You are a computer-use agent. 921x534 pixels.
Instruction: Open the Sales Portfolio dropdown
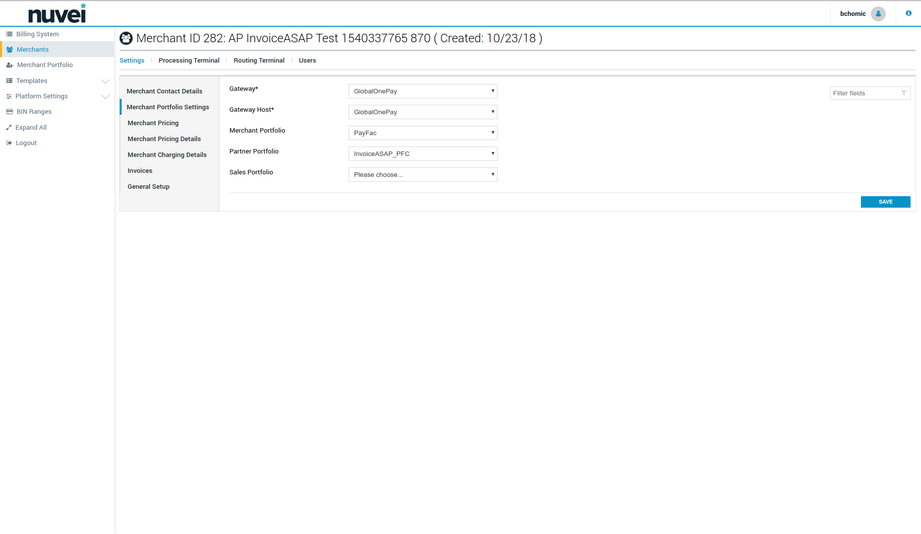pos(423,175)
